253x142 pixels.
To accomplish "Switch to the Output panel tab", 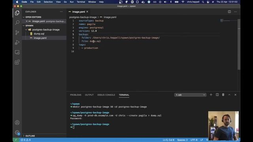I will click(x=89, y=95).
